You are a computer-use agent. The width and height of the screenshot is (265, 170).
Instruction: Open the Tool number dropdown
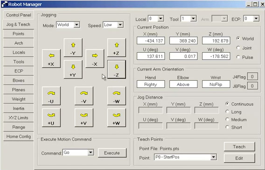[193, 18]
